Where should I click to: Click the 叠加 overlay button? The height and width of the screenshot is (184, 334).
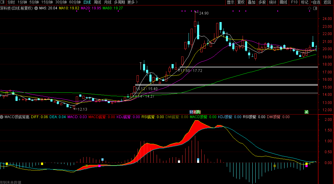pos(252,2)
